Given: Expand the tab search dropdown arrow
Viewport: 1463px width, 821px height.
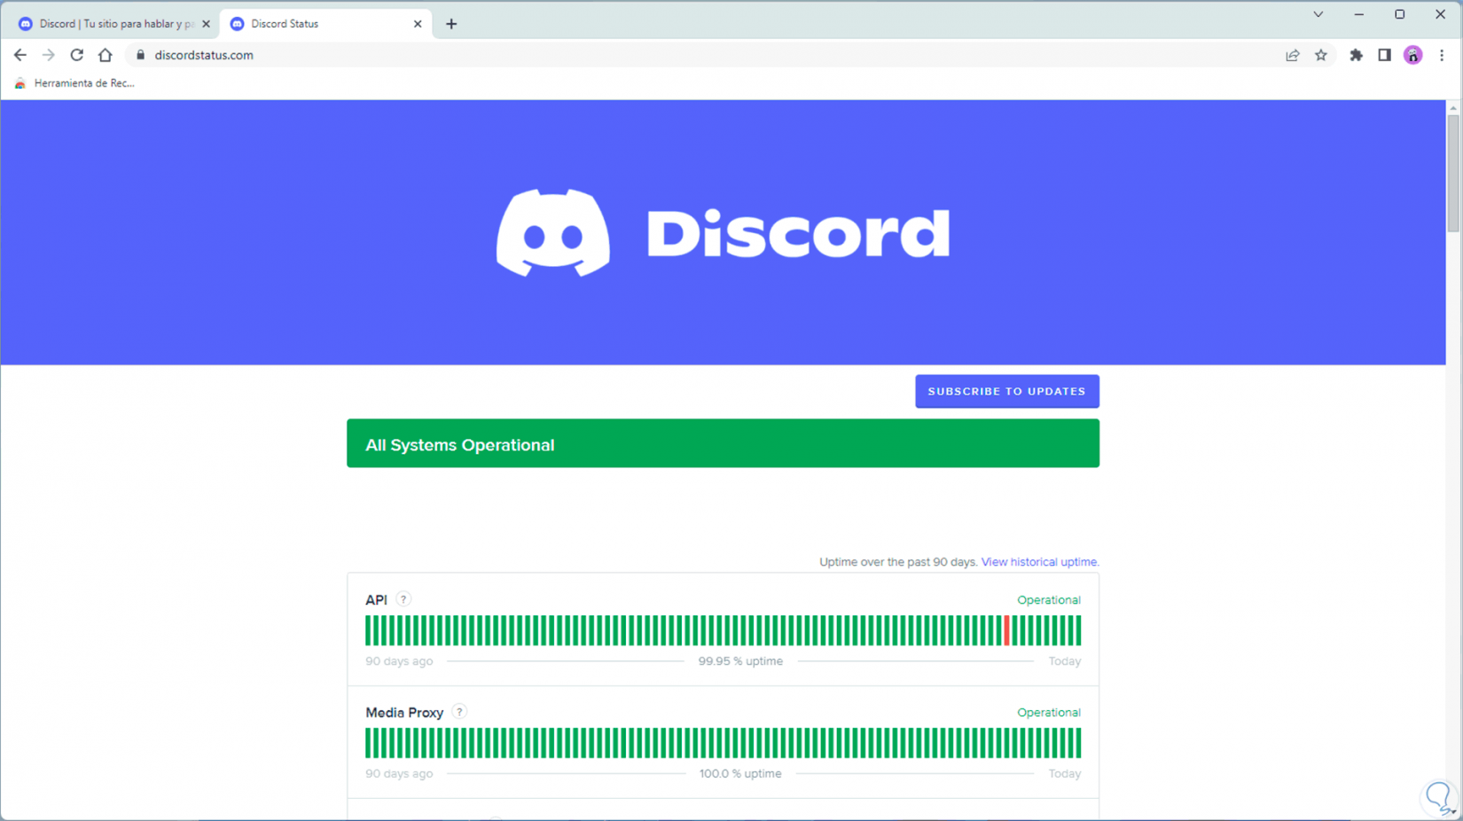Looking at the screenshot, I should click(x=1318, y=14).
